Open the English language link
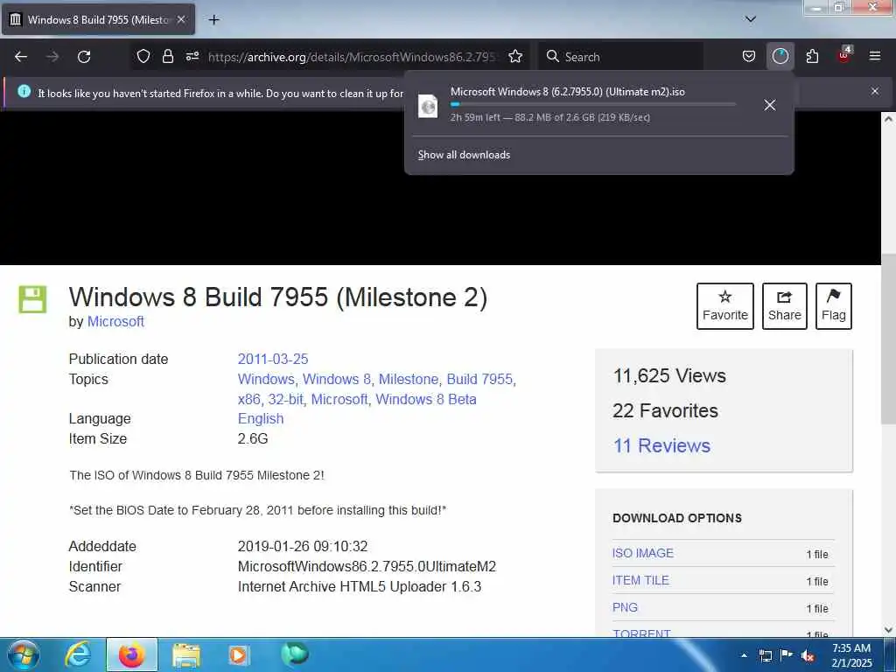The image size is (896, 672). [261, 419]
